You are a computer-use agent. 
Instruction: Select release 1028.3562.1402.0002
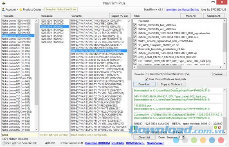52,42
